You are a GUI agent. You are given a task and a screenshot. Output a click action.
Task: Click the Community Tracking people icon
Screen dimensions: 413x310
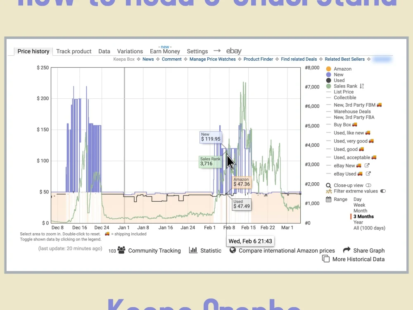(121, 250)
